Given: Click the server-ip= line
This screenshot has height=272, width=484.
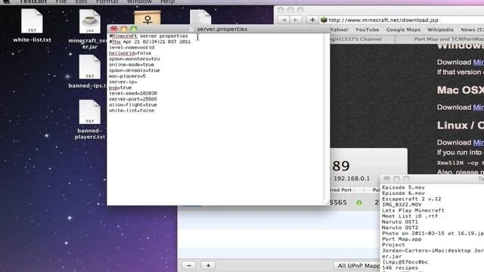Looking at the screenshot, I should click(x=123, y=82).
